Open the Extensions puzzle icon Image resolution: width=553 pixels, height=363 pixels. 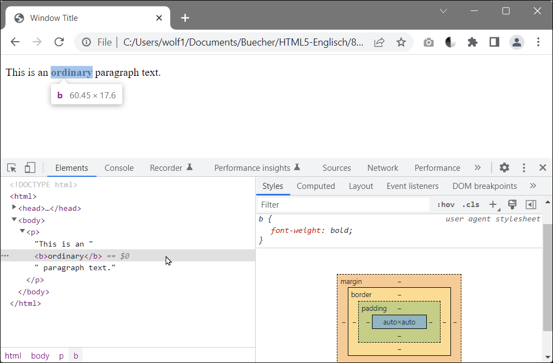click(472, 42)
